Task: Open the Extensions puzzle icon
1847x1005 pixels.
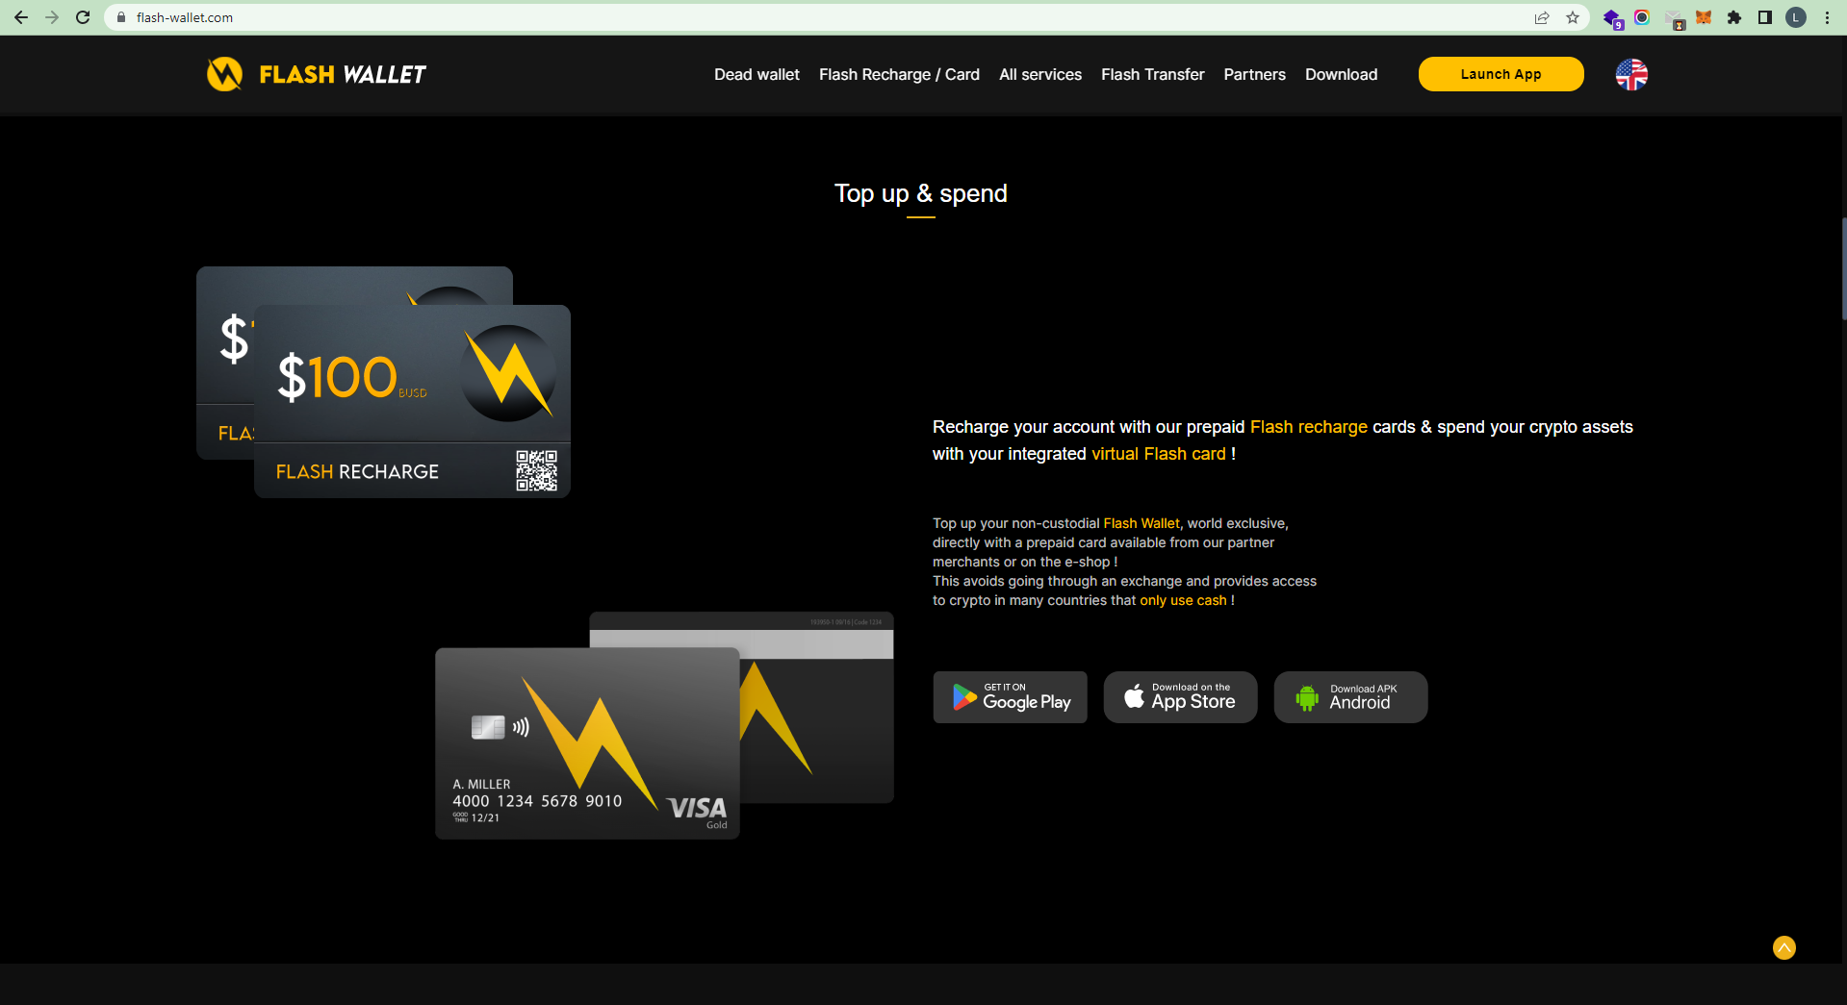Action: [x=1734, y=17]
